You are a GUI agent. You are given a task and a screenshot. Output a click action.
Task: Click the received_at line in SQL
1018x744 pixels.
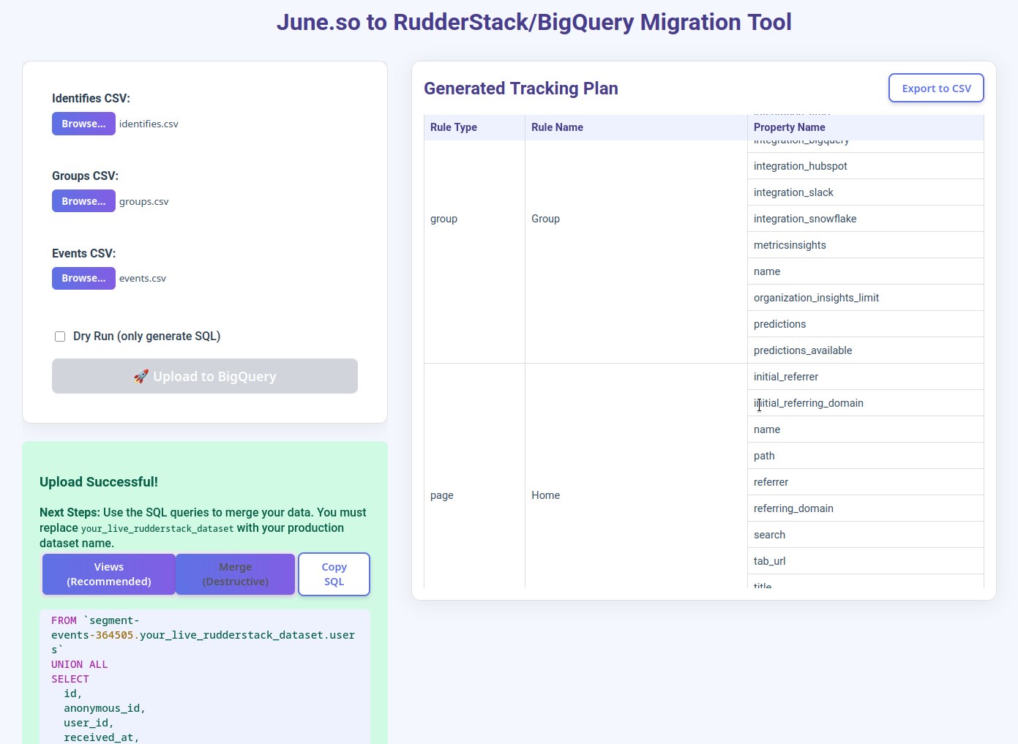(102, 737)
